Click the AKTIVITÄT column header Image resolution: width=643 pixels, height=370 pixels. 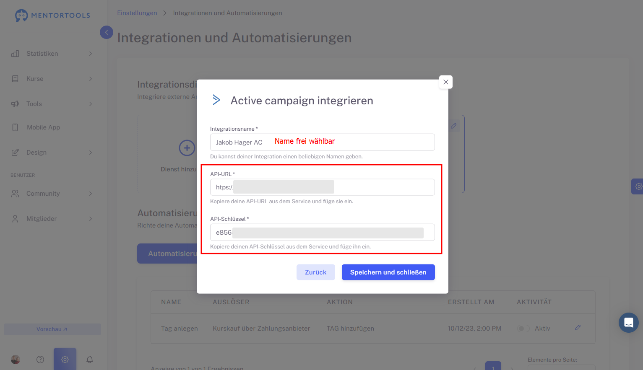pyautogui.click(x=534, y=302)
